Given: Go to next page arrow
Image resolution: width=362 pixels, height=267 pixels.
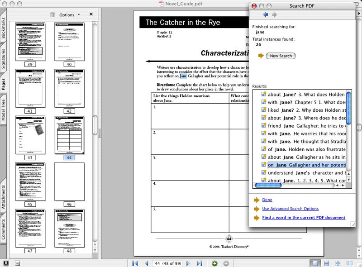Looking at the screenshot, I should pyautogui.click(x=188, y=263).
